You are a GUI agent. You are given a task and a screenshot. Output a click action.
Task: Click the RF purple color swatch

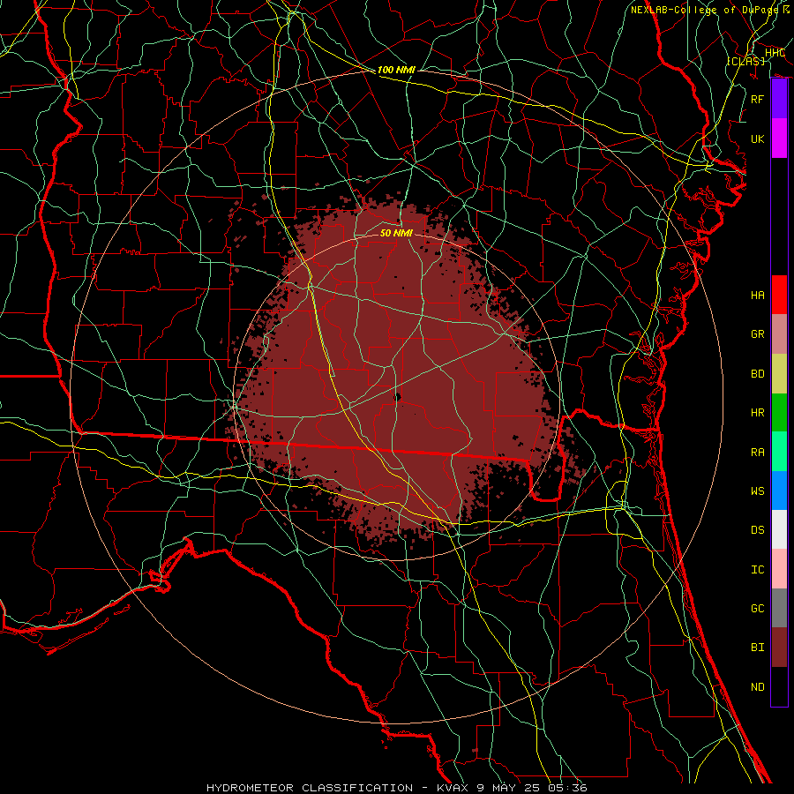coord(779,99)
